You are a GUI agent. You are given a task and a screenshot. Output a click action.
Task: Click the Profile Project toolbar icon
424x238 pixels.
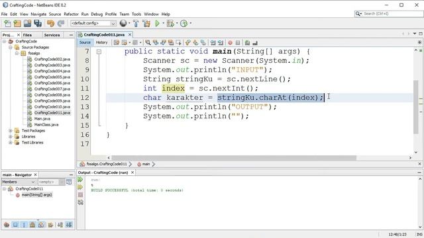[184, 24]
